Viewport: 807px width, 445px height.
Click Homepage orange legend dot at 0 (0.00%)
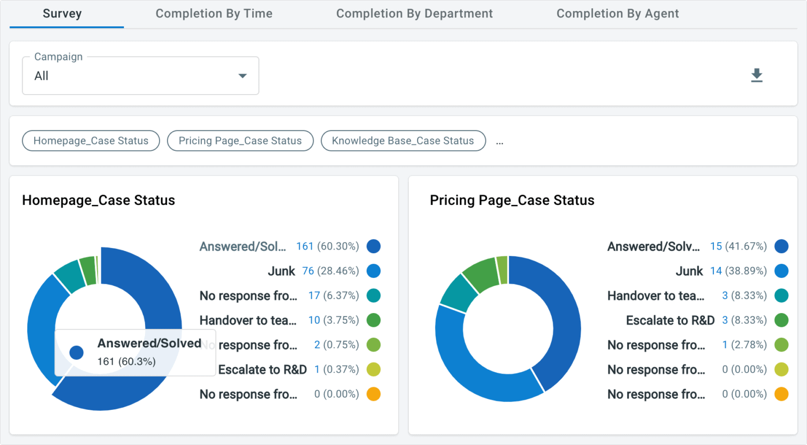374,394
